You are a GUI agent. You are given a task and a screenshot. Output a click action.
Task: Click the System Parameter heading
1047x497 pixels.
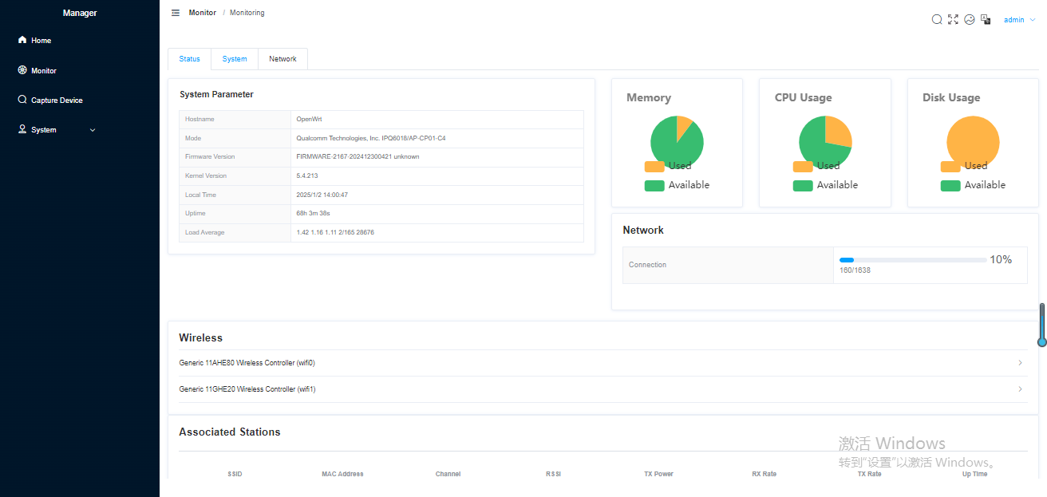pyautogui.click(x=216, y=94)
